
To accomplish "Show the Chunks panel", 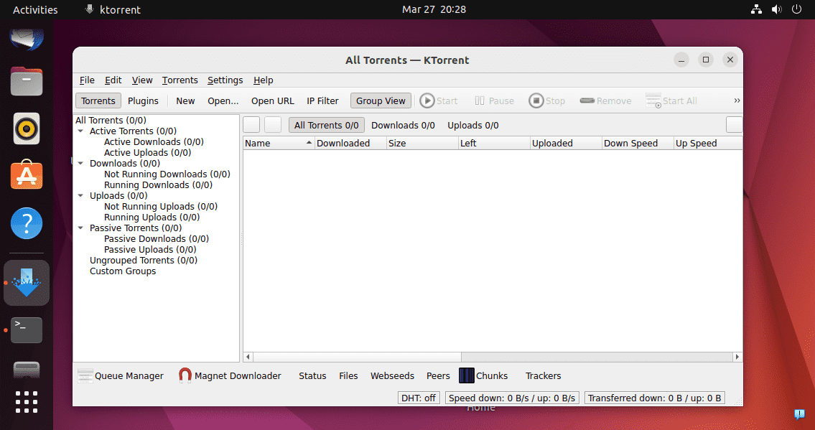I will click(483, 375).
